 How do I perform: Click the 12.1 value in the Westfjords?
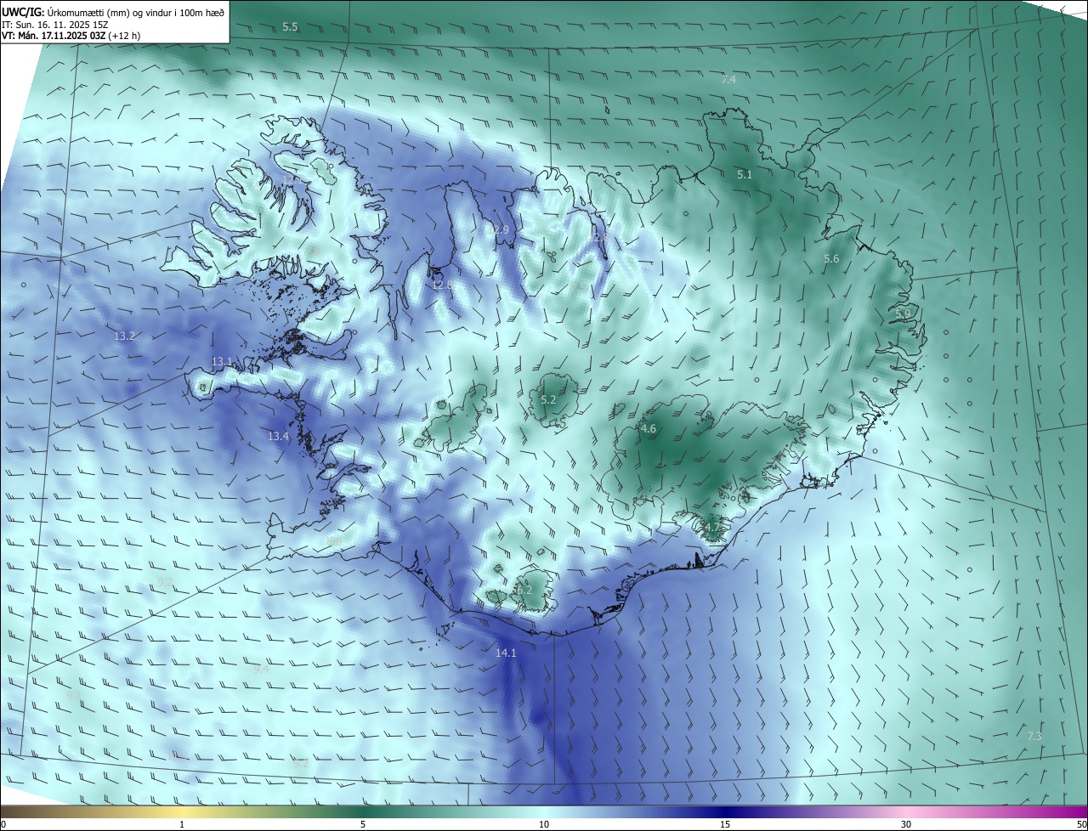pos(293,179)
